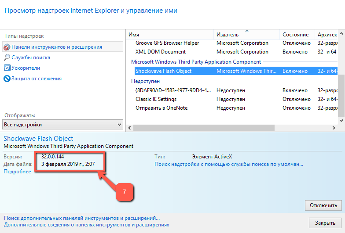Click the vertical scrollbar up arrow

click(x=341, y=33)
